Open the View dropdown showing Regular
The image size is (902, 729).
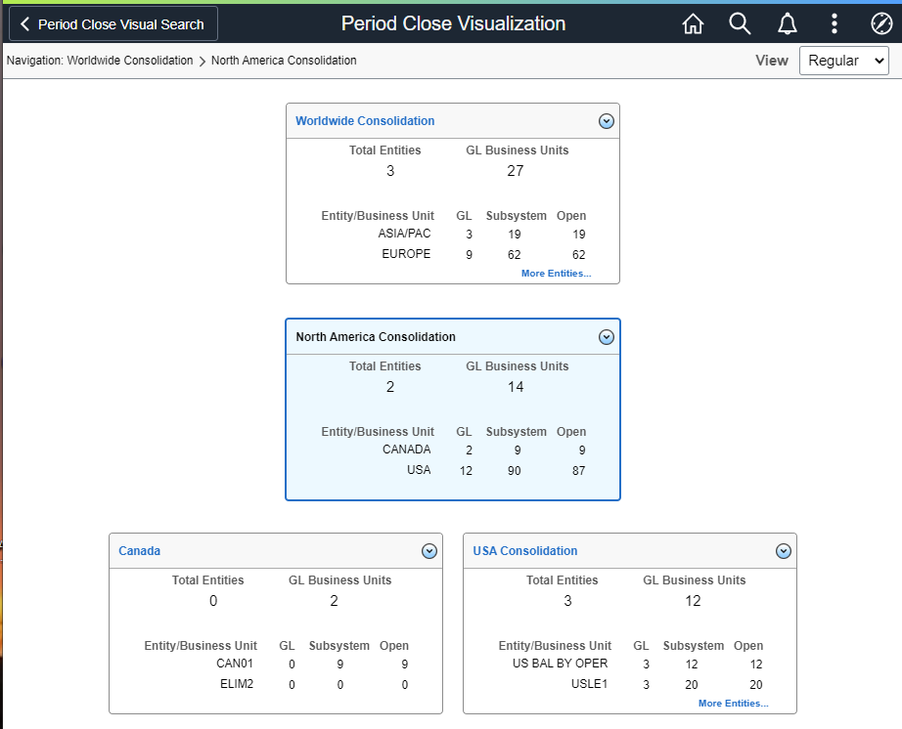tap(843, 60)
